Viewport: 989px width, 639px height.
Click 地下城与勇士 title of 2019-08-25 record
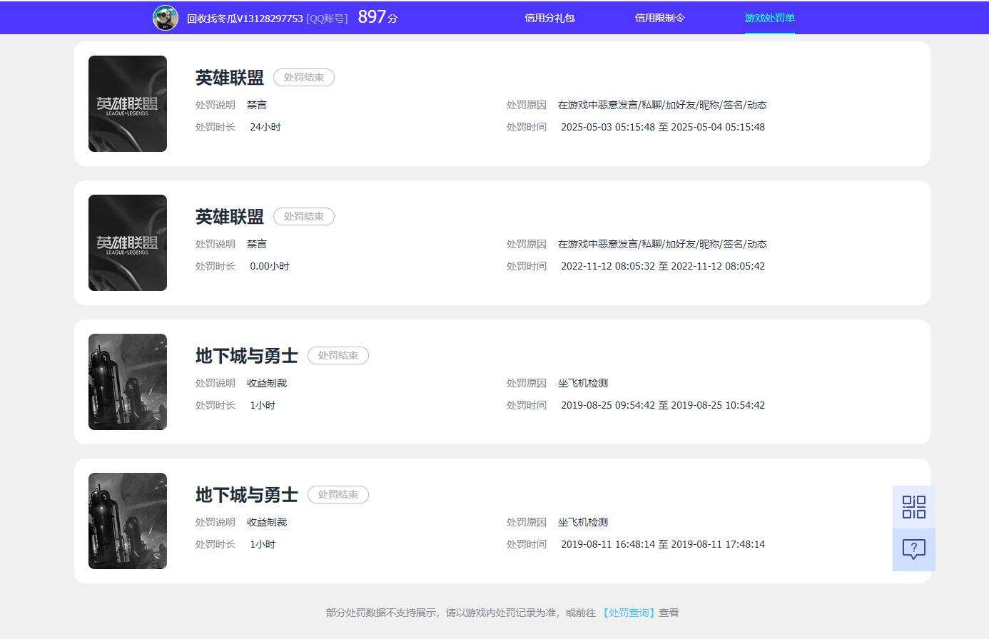click(x=247, y=355)
